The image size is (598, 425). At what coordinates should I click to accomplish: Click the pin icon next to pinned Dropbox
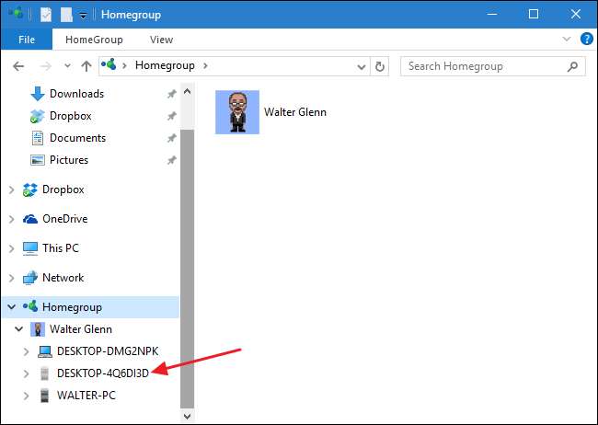tap(172, 116)
